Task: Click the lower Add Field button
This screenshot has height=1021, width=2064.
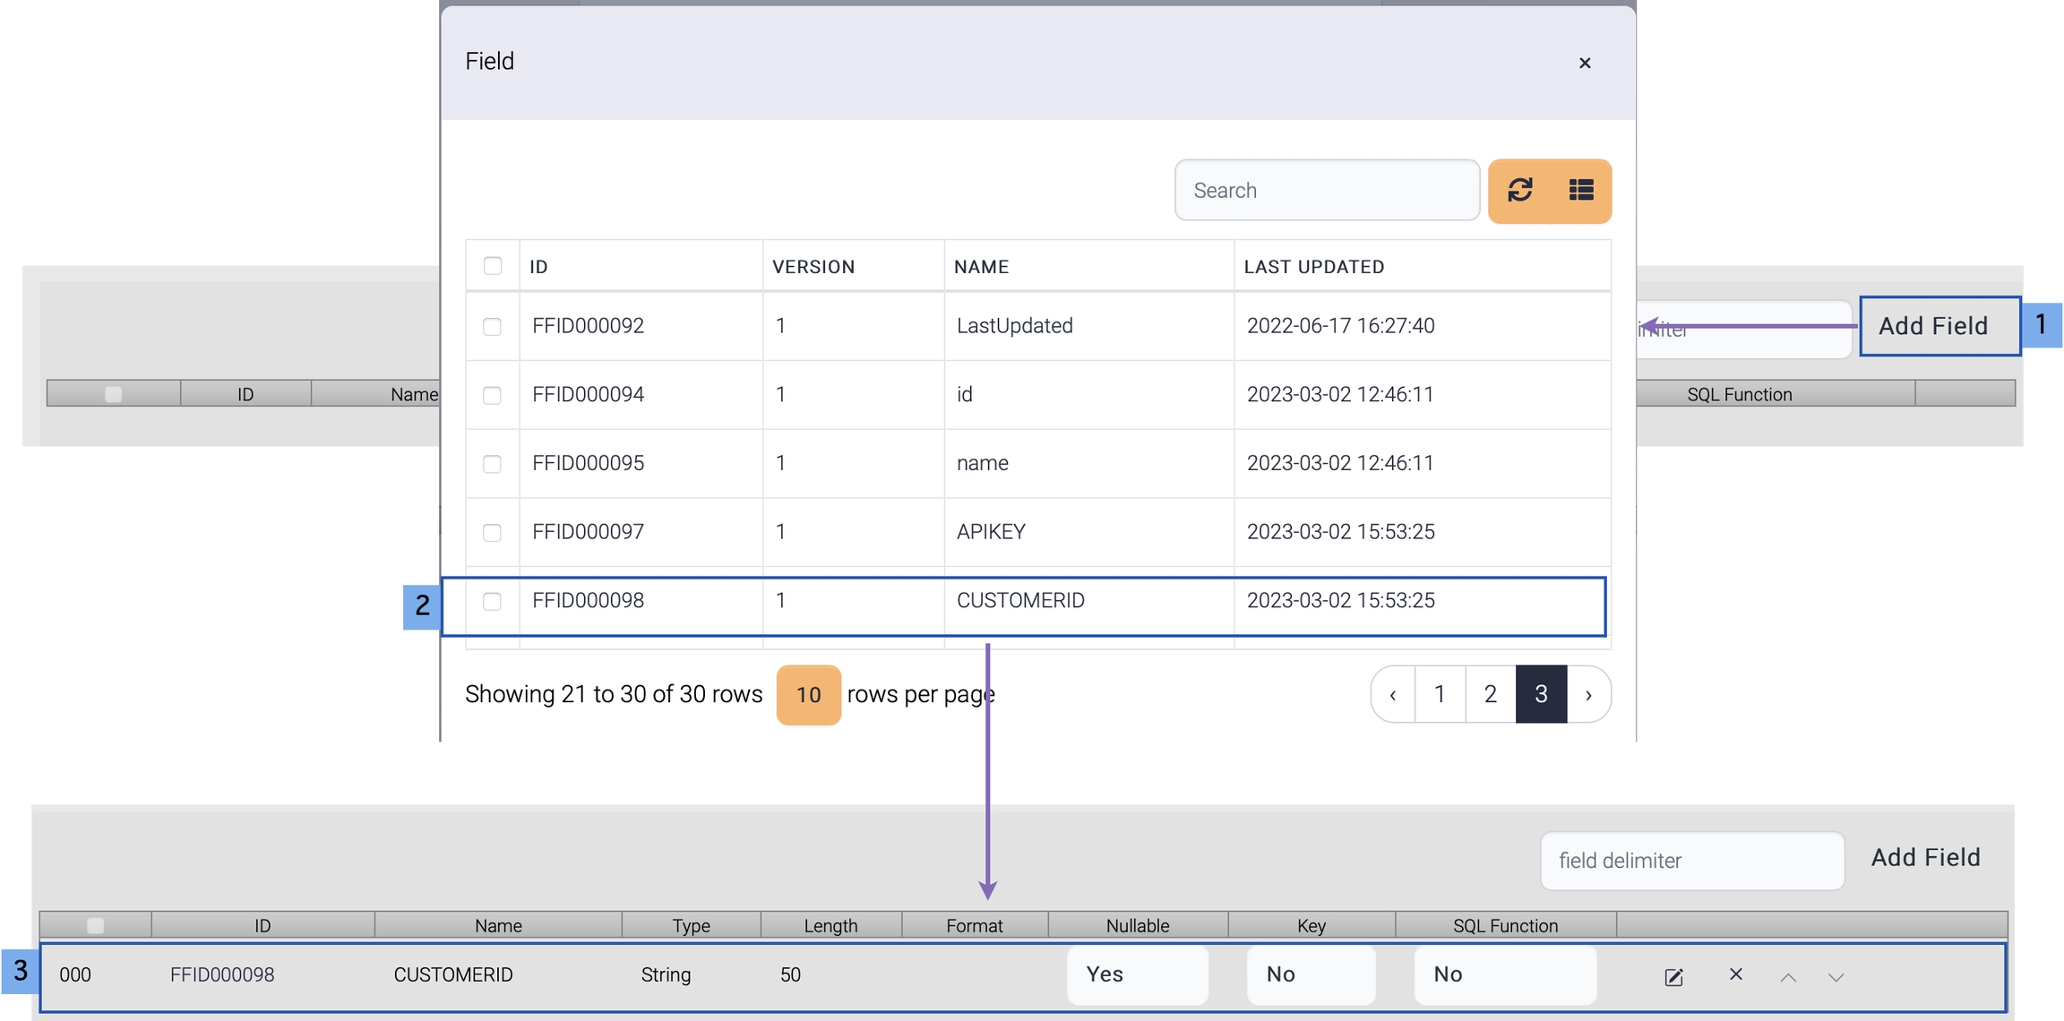Action: [1925, 858]
